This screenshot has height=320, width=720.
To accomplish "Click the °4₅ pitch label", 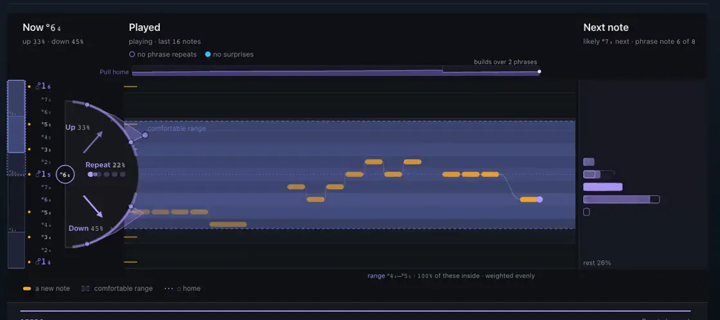I will [46, 137].
